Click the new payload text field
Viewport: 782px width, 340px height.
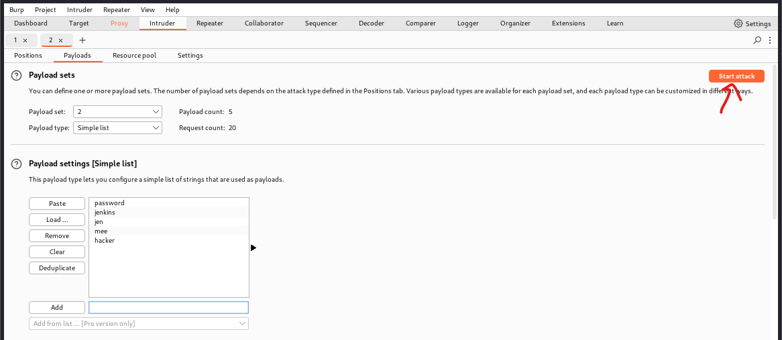(x=168, y=308)
